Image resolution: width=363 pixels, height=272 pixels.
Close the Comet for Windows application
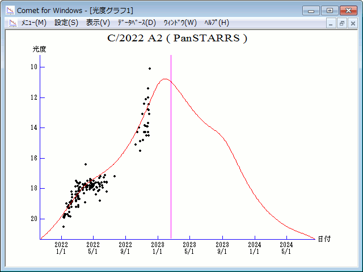point(348,10)
